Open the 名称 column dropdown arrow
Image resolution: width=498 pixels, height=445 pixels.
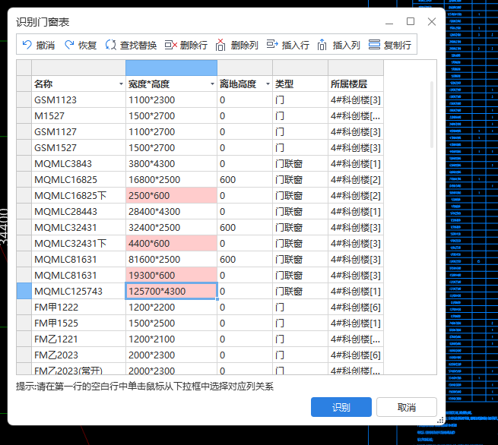click(121, 84)
